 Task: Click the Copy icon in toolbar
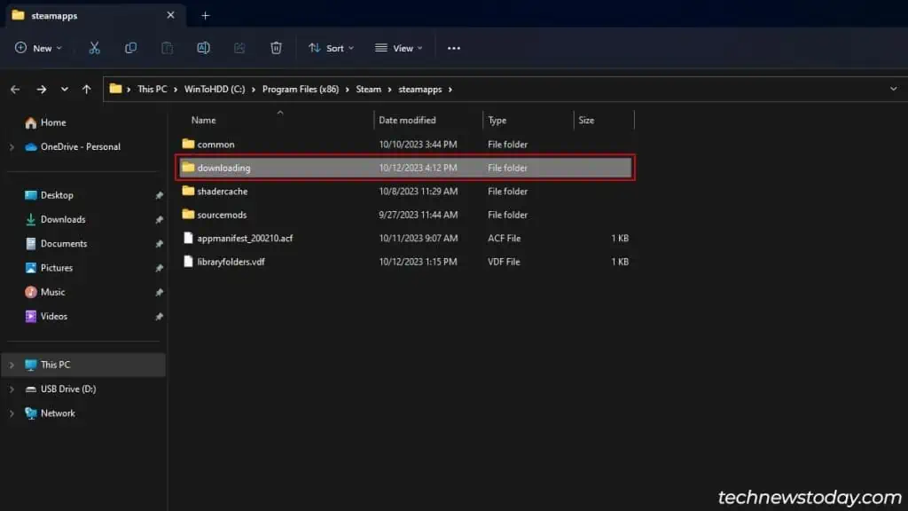131,48
